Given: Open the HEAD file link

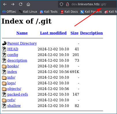Looking at the screenshot, I should 13,49.
